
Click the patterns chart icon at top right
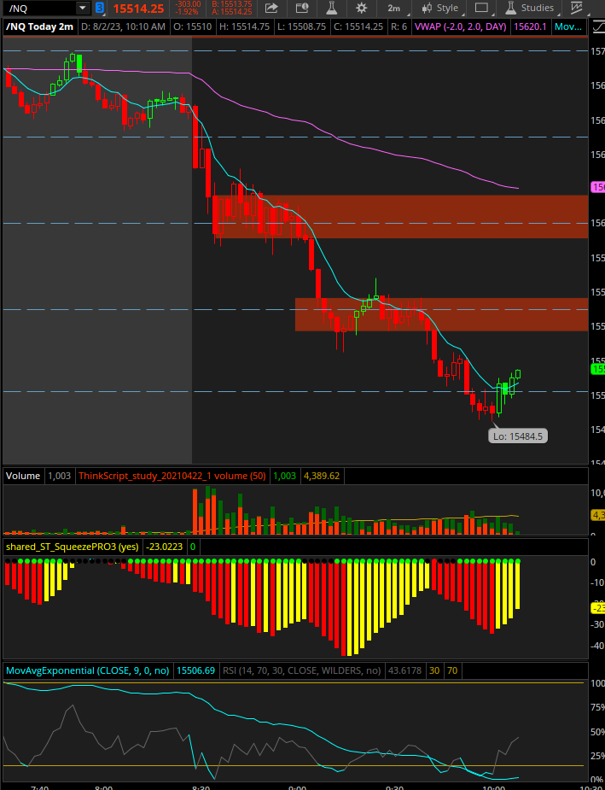578,8
